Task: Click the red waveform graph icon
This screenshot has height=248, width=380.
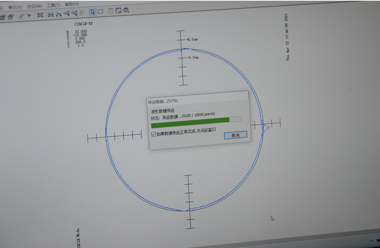Action: click(118, 11)
